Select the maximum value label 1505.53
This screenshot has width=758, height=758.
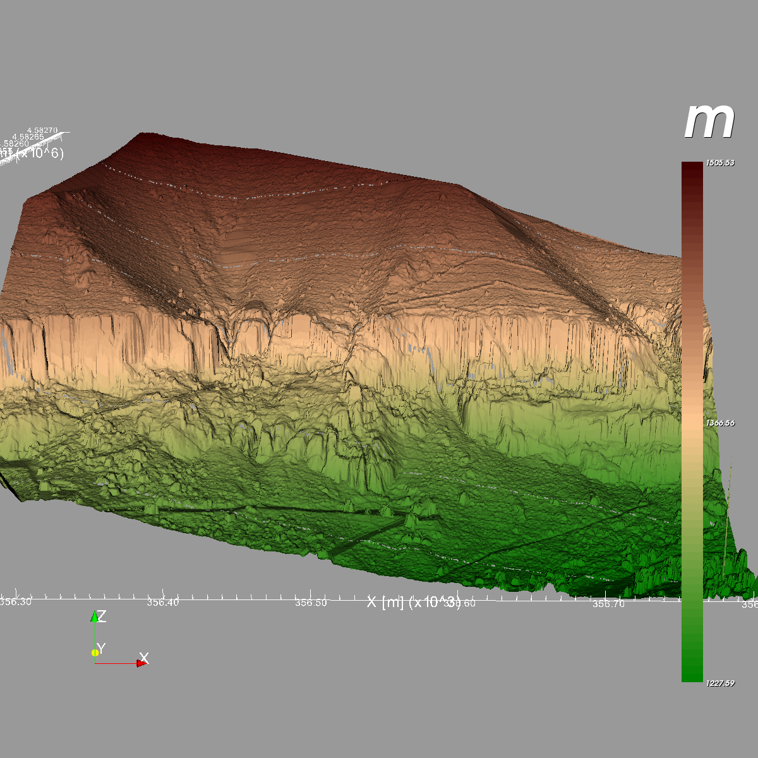720,163
